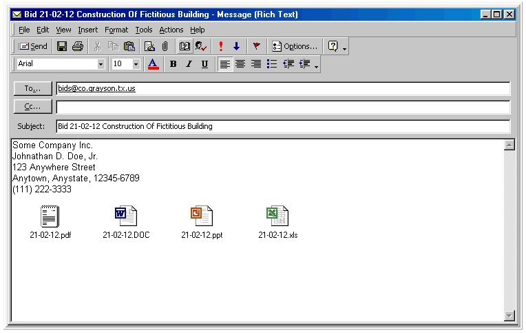
Task: Minimize the message window
Action: (x=485, y=14)
